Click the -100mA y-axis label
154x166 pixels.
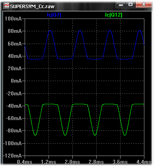tap(12, 143)
